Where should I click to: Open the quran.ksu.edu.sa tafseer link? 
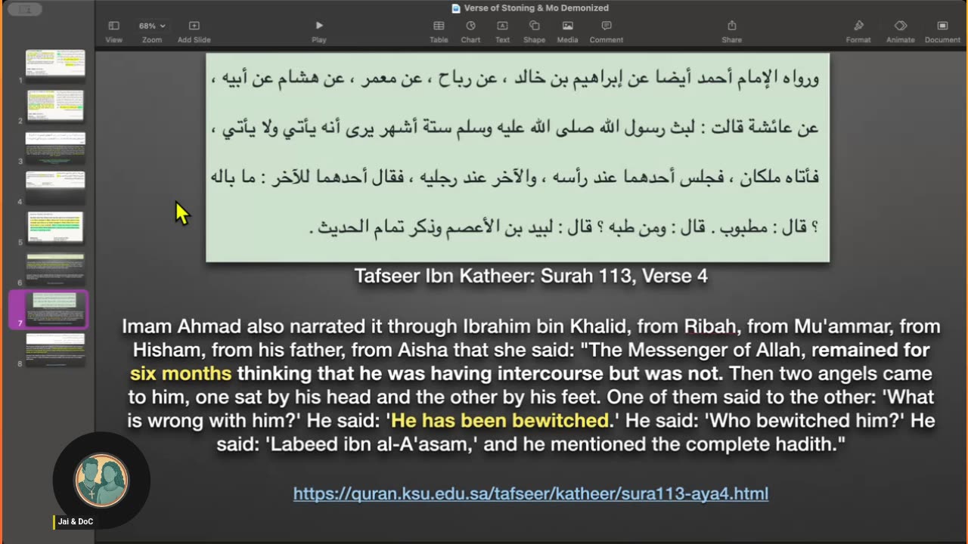pos(531,494)
